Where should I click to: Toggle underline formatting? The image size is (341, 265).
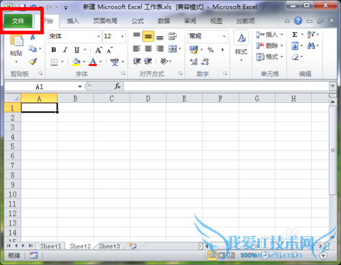click(77, 50)
